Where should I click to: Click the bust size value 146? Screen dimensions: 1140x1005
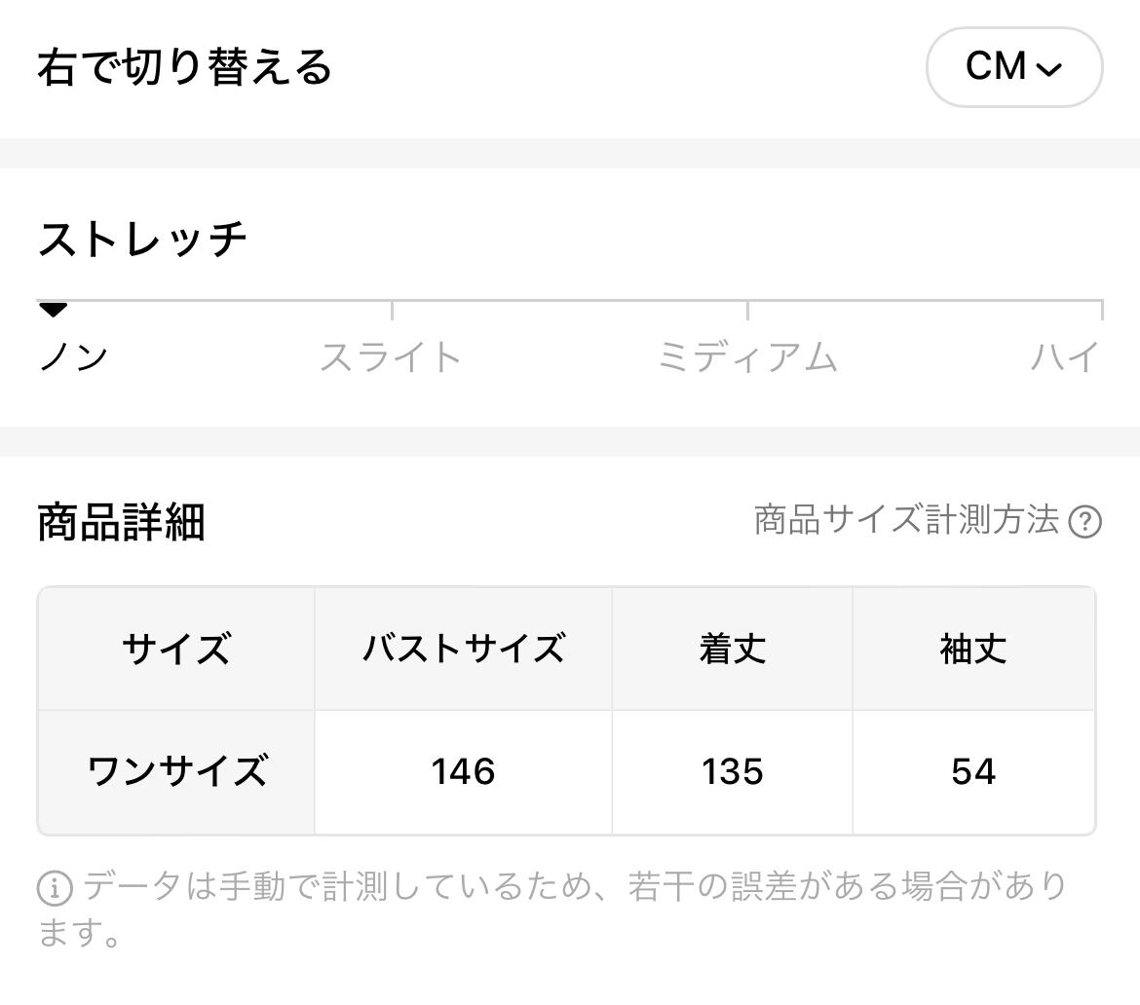[x=463, y=771]
